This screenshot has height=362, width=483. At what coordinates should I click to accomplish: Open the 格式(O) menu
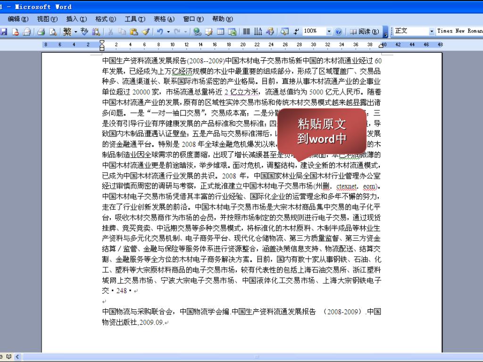tap(106, 19)
